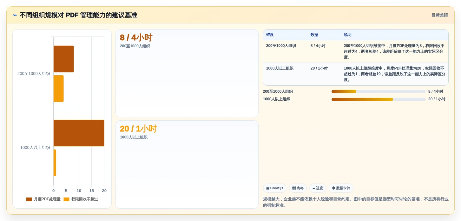Click the 1000人以上组织 table row label
The width and height of the screenshot is (461, 221).
pyautogui.click(x=280, y=68)
